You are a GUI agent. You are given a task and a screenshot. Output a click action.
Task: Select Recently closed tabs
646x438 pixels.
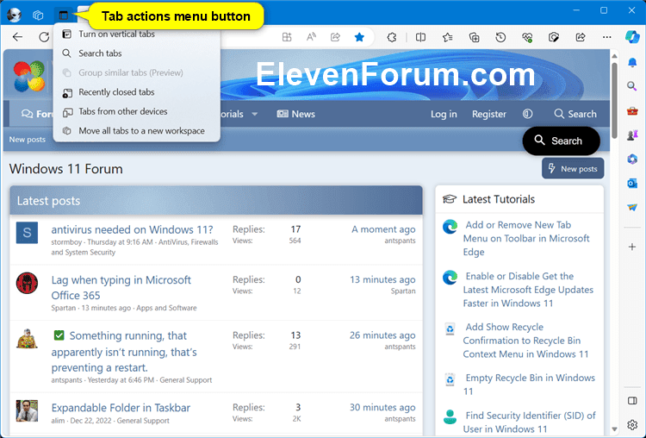136,92
